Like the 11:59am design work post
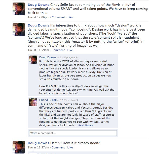 coord(70,50)
